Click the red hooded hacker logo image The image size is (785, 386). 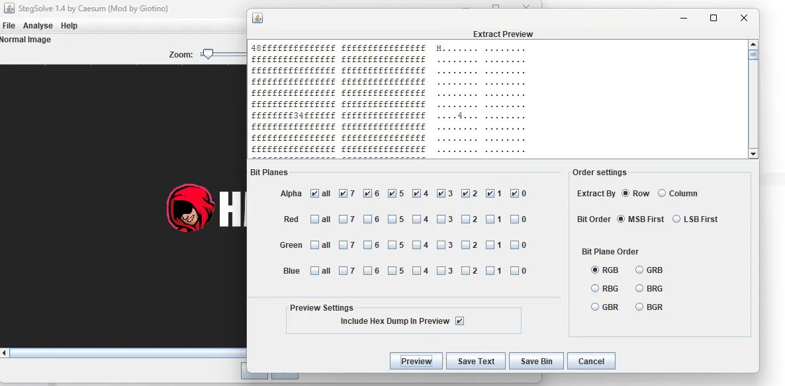coord(191,208)
